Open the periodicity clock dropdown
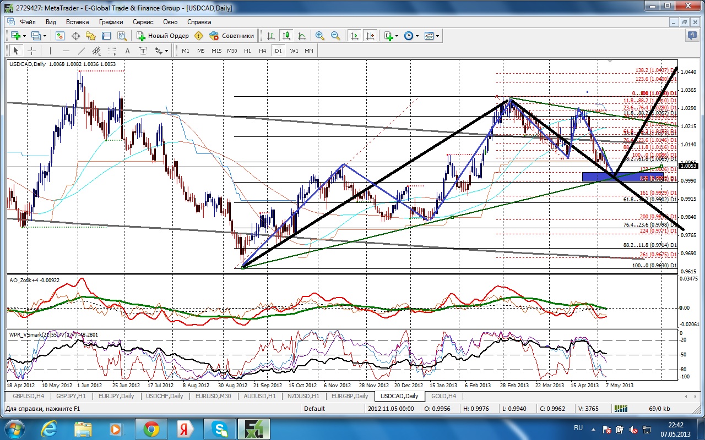Image resolution: width=705 pixels, height=440 pixels. click(x=411, y=36)
